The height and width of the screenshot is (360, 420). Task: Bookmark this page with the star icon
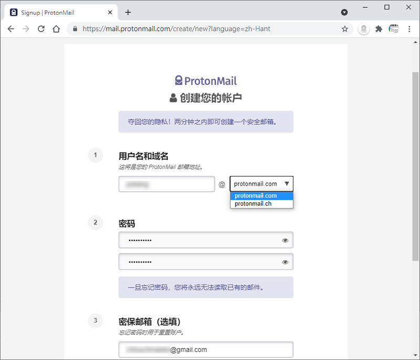[x=345, y=29]
